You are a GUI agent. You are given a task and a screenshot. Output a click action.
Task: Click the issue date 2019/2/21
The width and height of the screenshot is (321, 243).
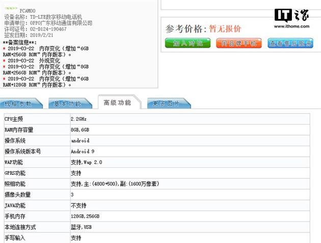pyautogui.click(x=42, y=35)
